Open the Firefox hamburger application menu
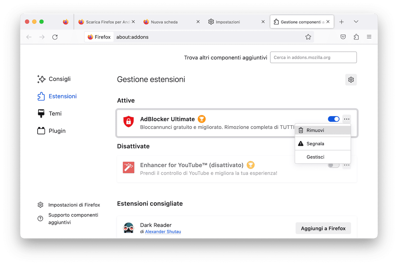Viewport: 398px width, 265px height. 369,37
